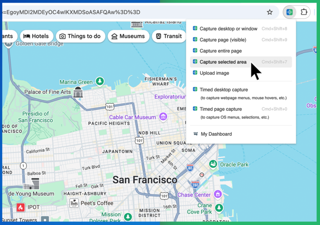Image resolution: width=320 pixels, height=225 pixels.
Task: Open the browser extensions puzzle icon
Action: point(304,12)
